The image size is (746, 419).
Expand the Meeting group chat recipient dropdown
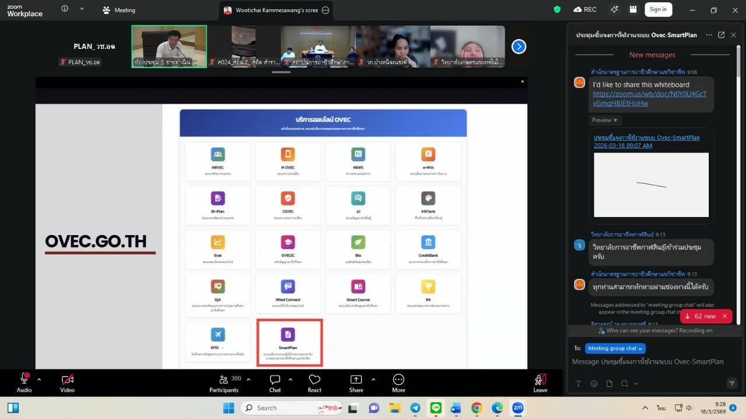pyautogui.click(x=615, y=349)
